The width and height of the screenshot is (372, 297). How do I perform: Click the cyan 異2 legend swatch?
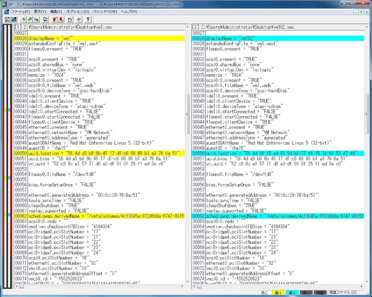[x=292, y=293]
